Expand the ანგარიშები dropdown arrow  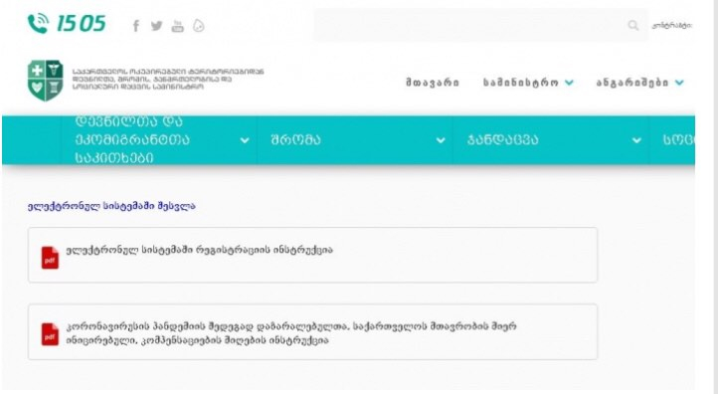click(679, 83)
